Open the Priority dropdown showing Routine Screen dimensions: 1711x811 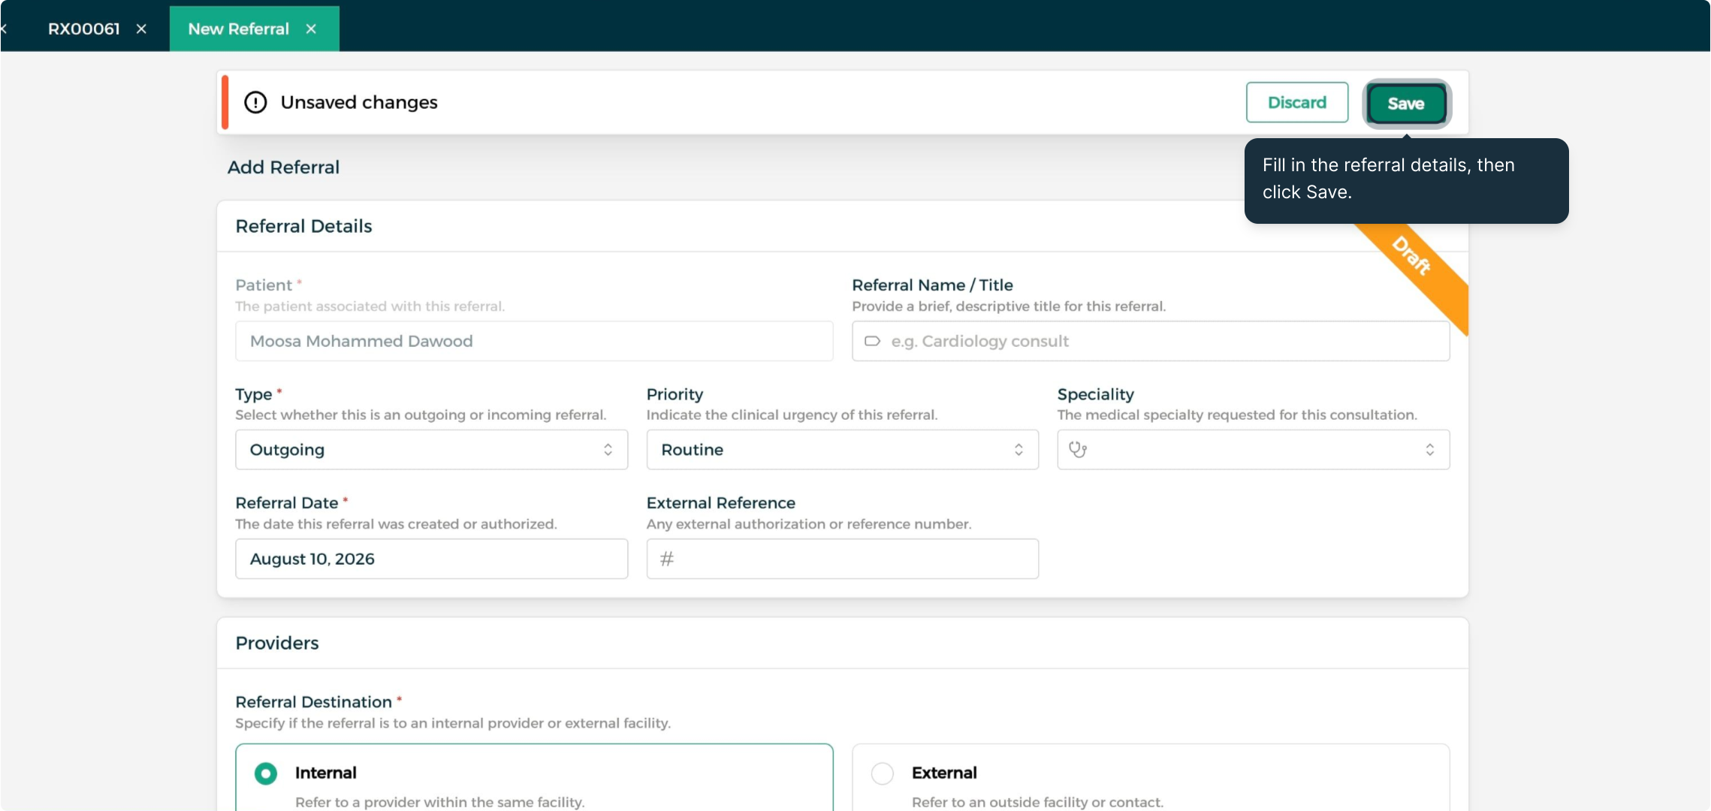842,450
